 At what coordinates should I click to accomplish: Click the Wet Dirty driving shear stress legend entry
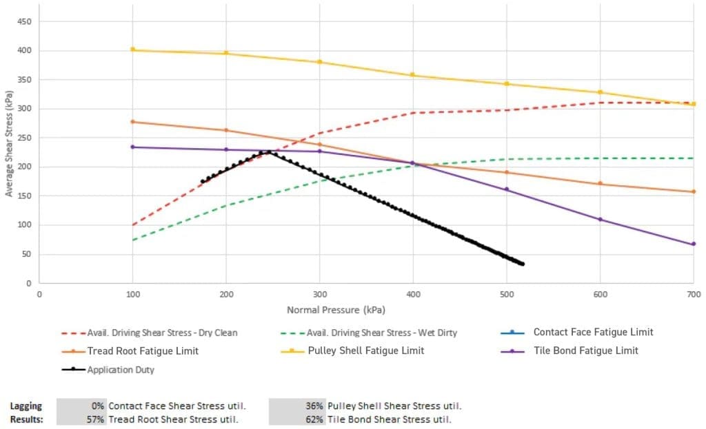(x=381, y=333)
